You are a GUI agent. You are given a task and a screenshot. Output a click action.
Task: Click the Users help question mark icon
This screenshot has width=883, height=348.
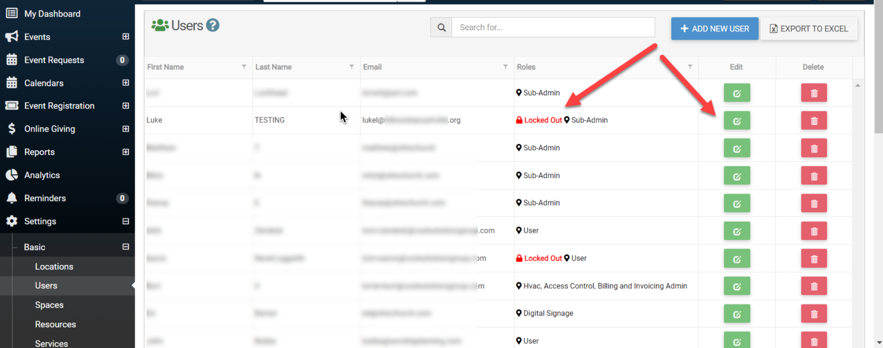(x=213, y=25)
